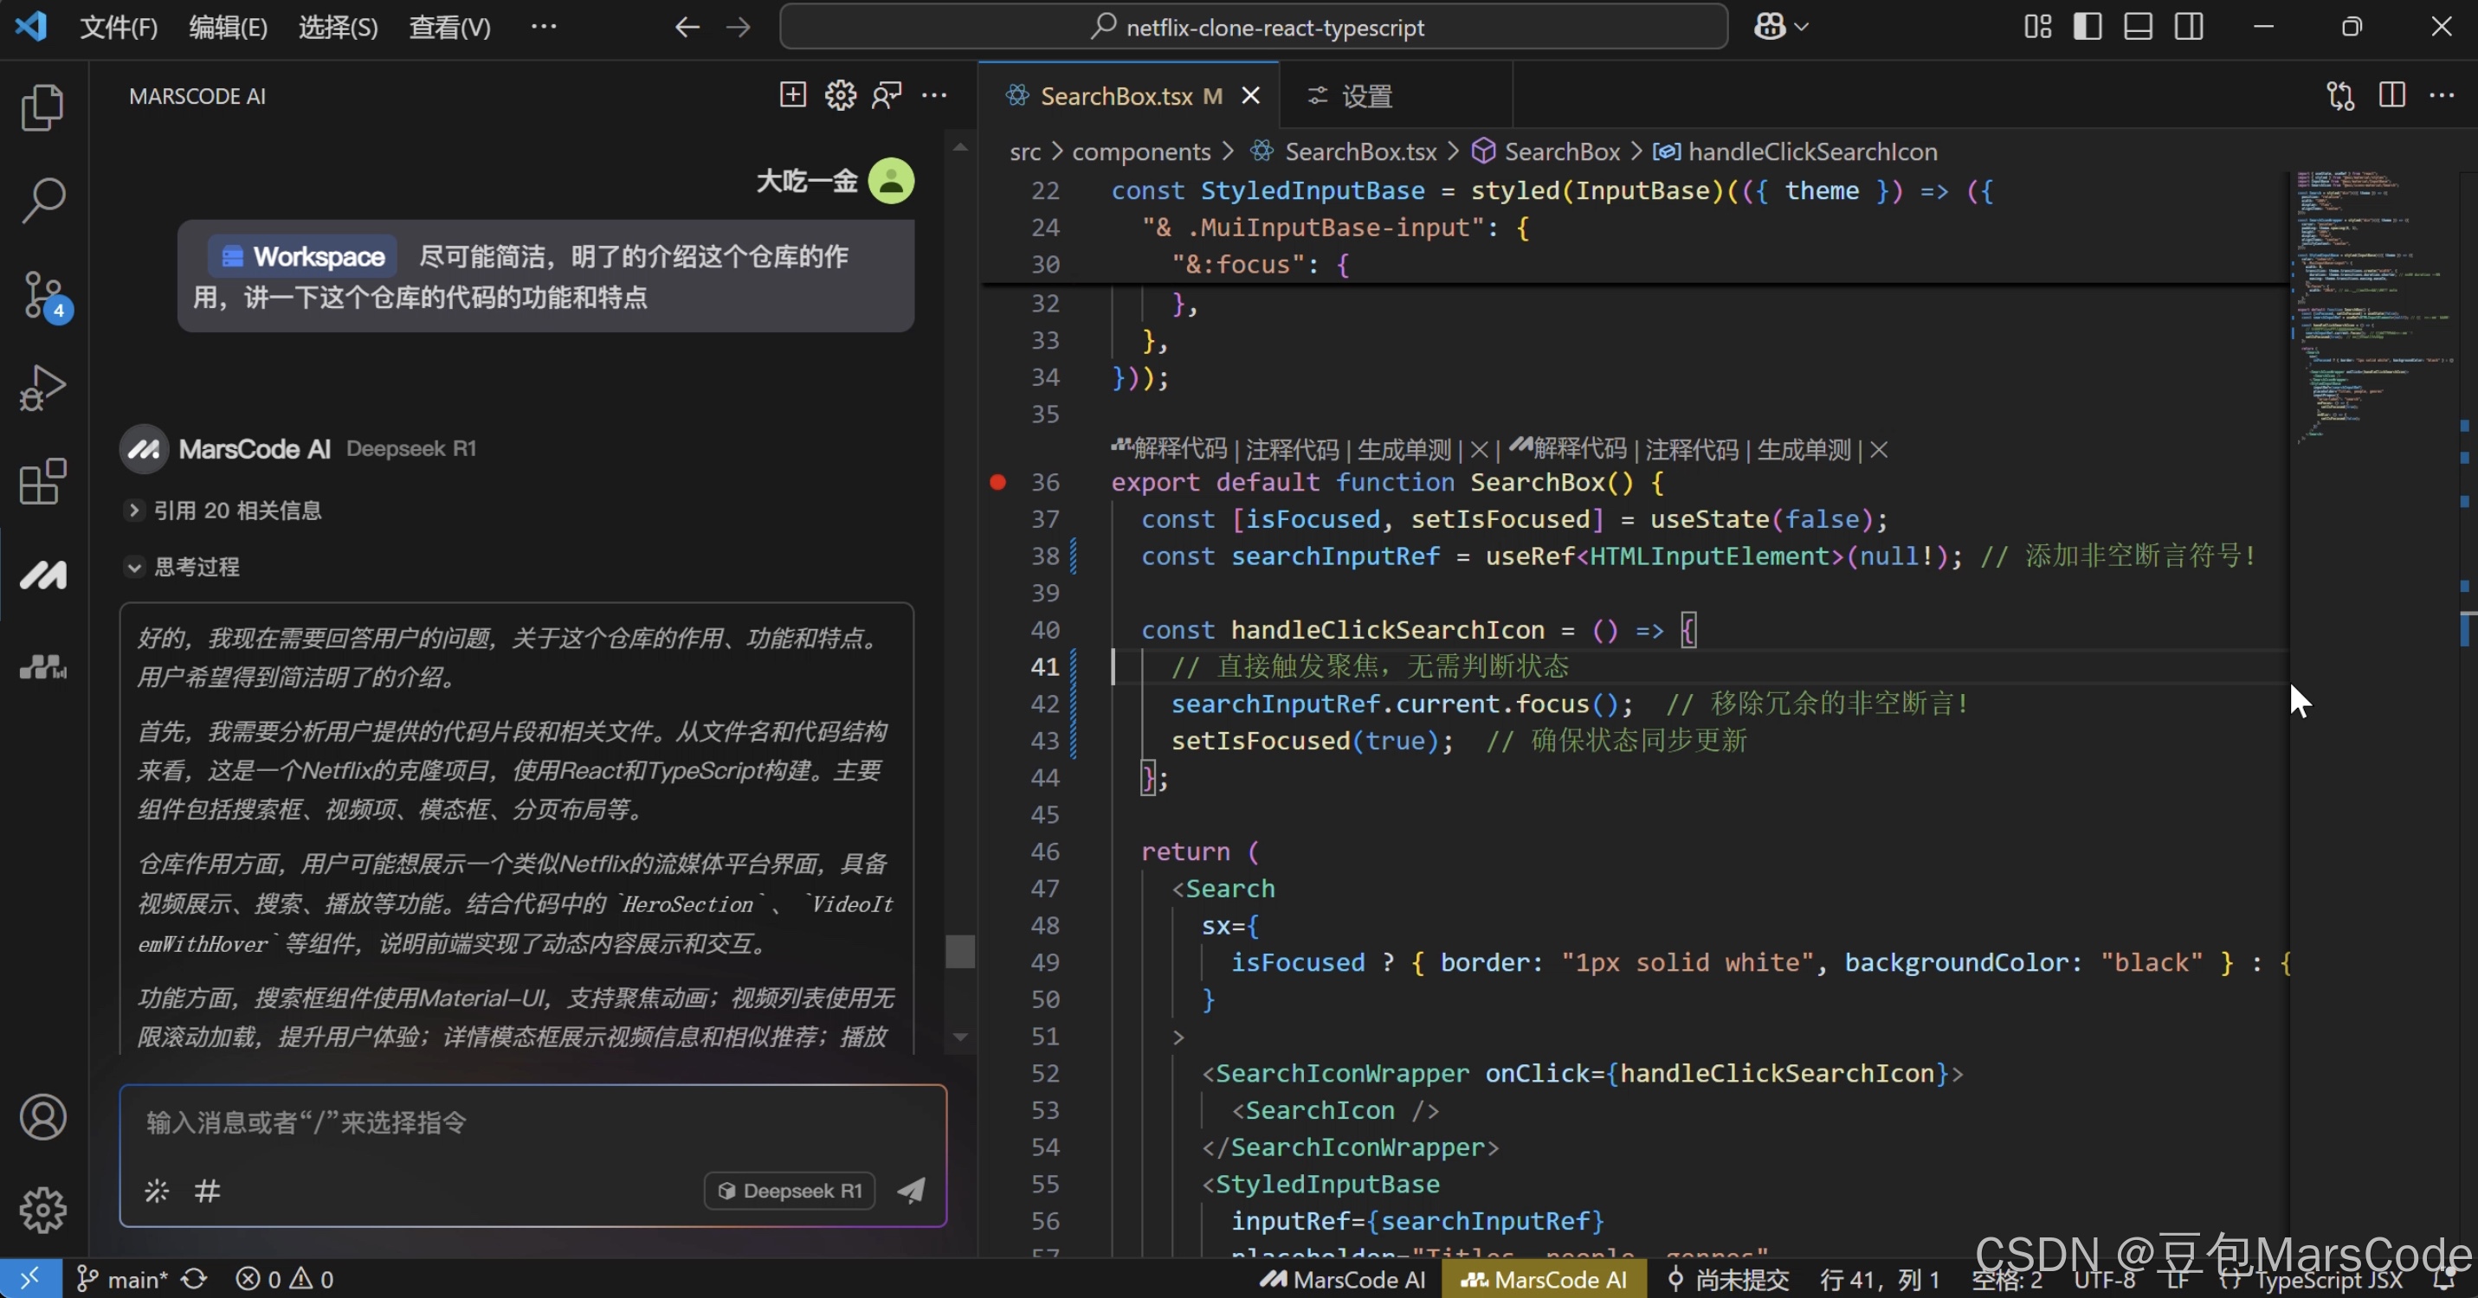This screenshot has height=1298, width=2478.
Task: Open the Deepseek R1 model selector
Action: click(x=789, y=1191)
